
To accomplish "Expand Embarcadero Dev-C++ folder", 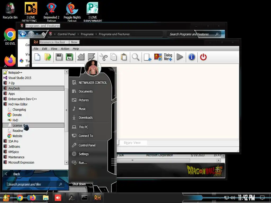I will [x=34, y=99].
